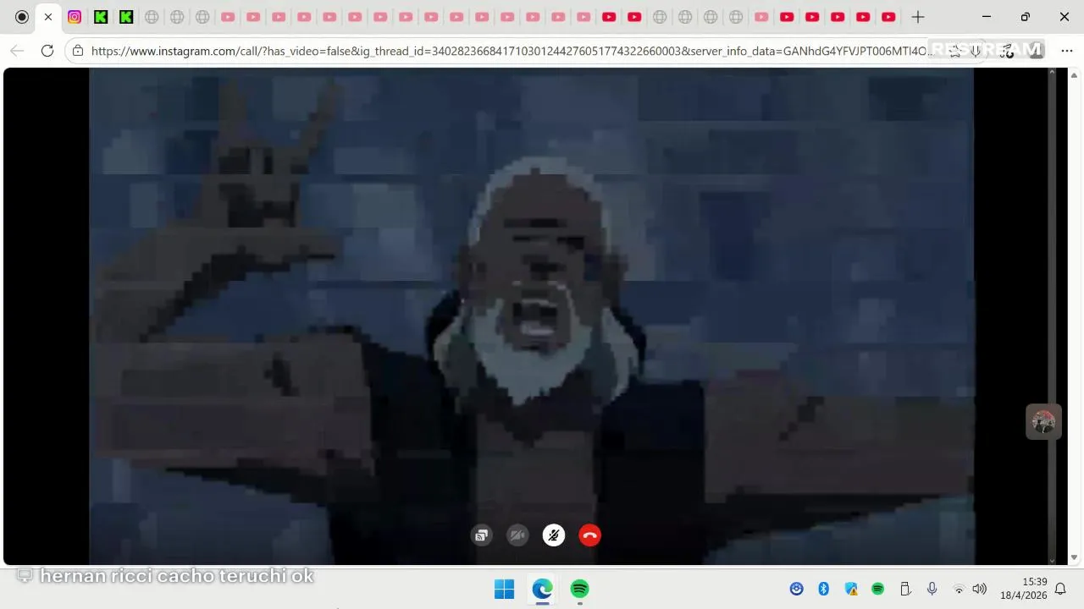Open the Windows Security tray icon with the warning
This screenshot has width=1084, height=609.
(x=851, y=589)
